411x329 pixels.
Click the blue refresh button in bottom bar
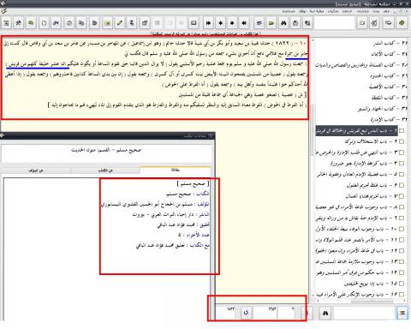[246, 313]
